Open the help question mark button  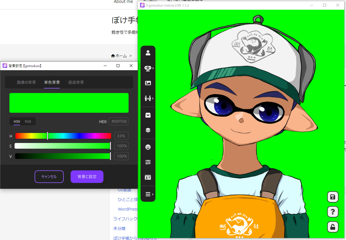pyautogui.click(x=333, y=212)
